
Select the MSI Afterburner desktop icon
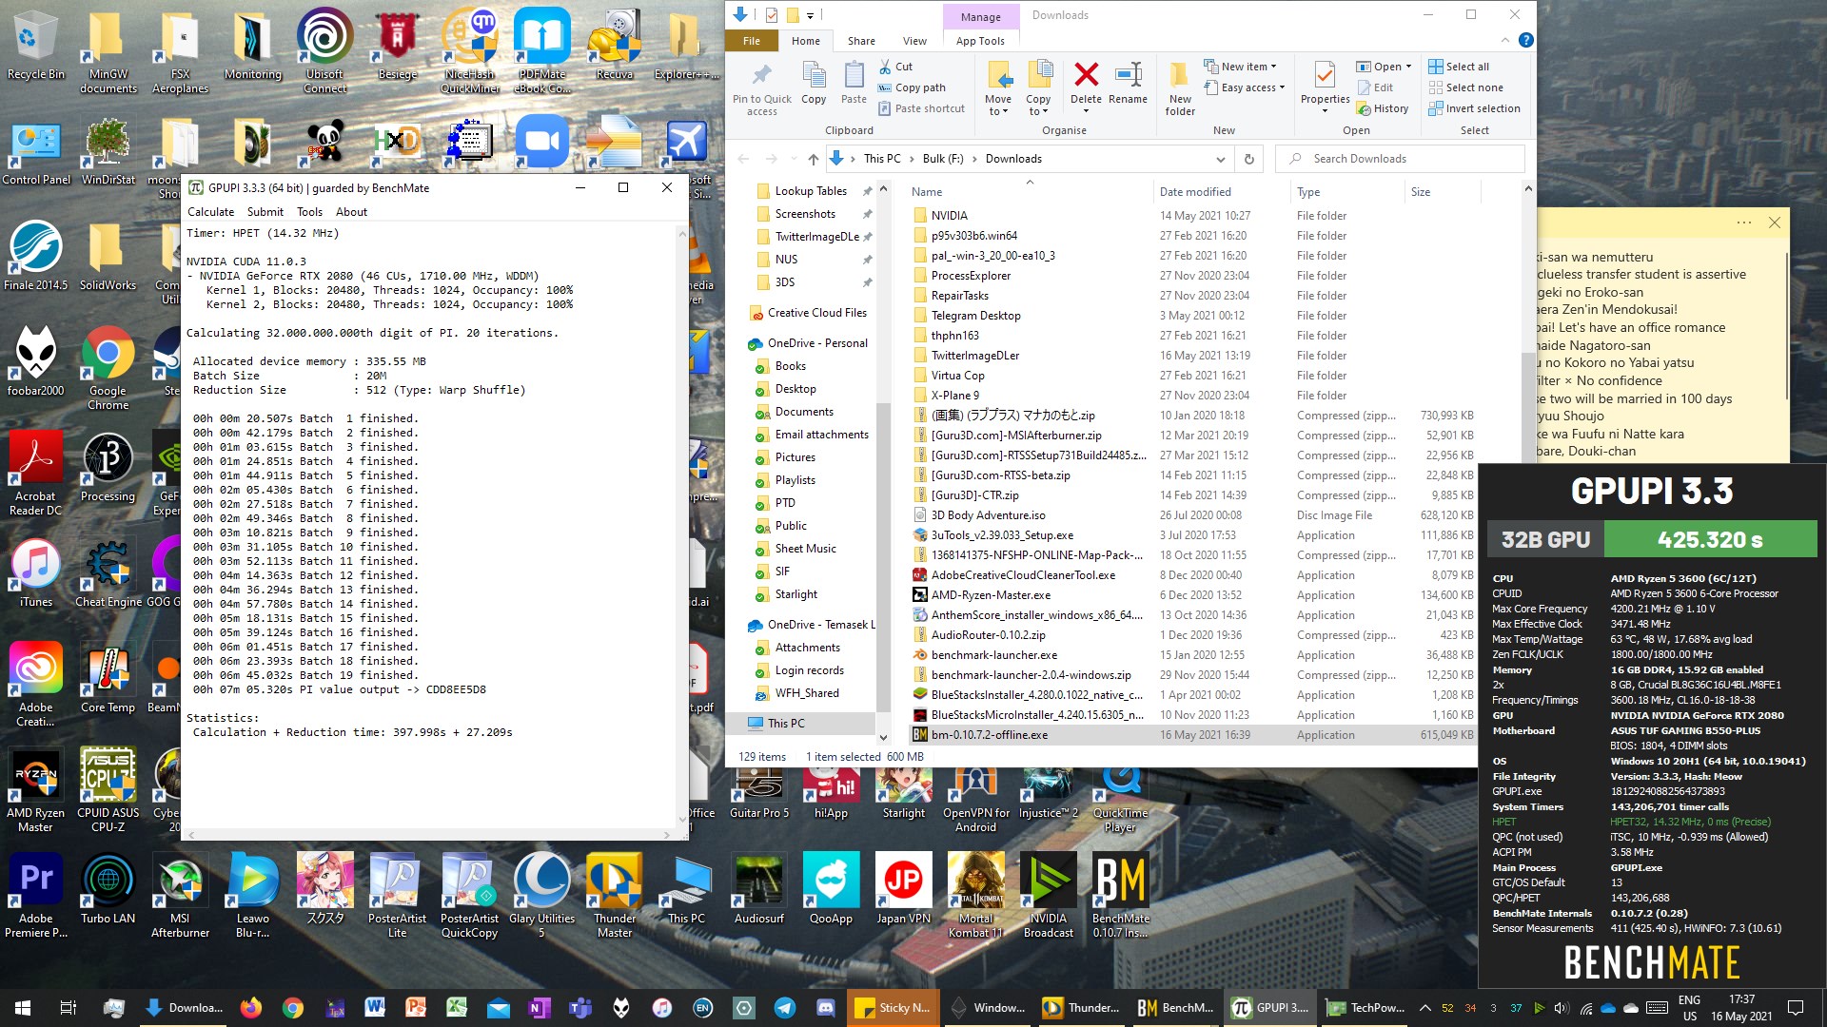(x=180, y=896)
